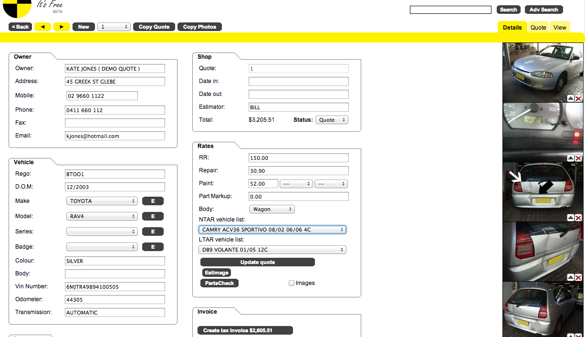Switch to the Quote tab
Viewport: 585px width, 337px height.
[538, 27]
